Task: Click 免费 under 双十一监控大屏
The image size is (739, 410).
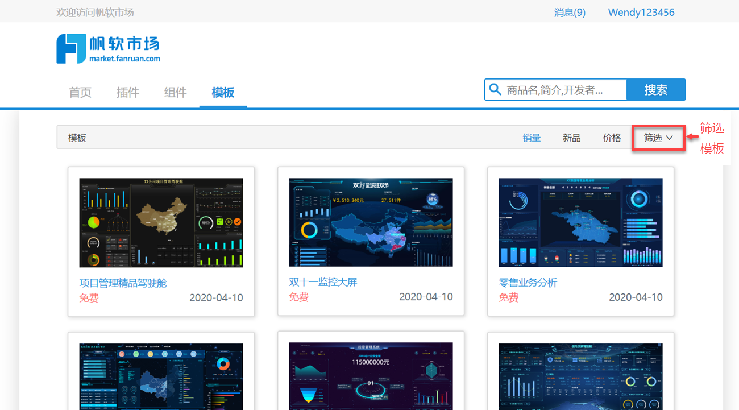Action: point(298,297)
